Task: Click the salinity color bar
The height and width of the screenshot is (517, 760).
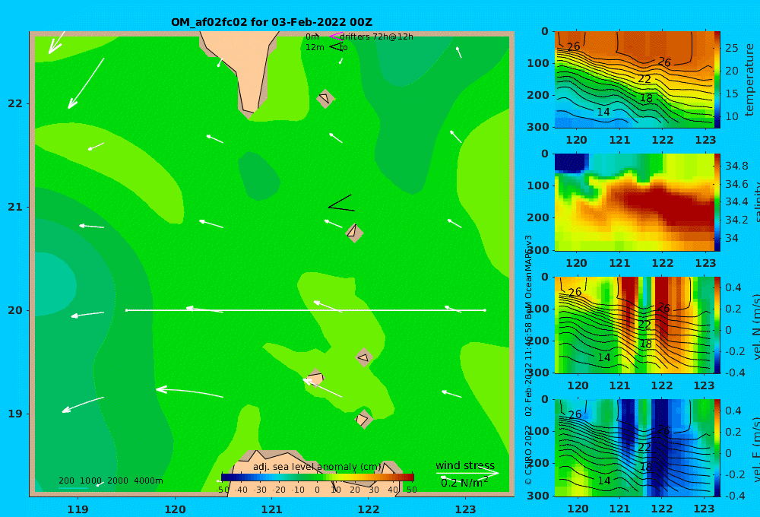Action: click(717, 202)
